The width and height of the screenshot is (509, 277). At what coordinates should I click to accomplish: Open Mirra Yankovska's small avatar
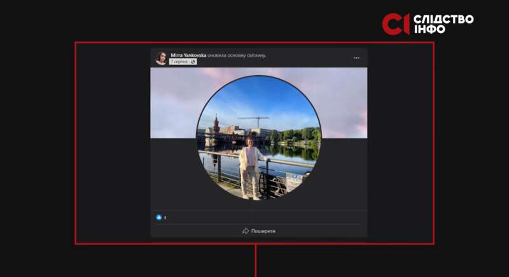[161, 58]
